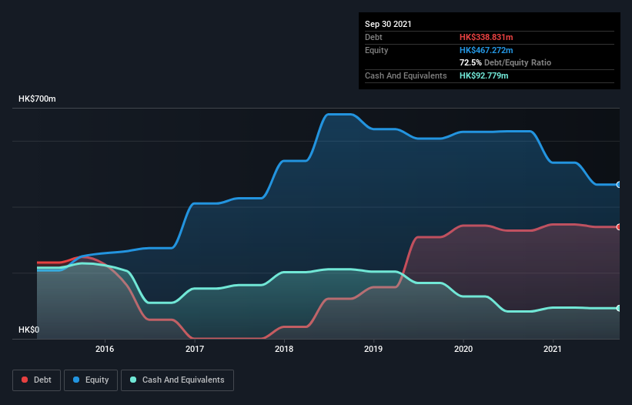Click the Cash And Equivalents tooltip label
632x405 pixels.
(406, 75)
